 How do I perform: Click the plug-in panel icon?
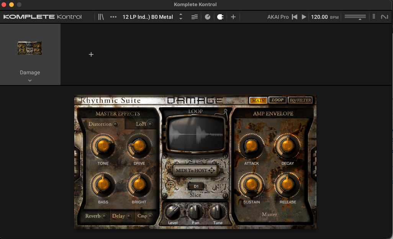pos(220,16)
